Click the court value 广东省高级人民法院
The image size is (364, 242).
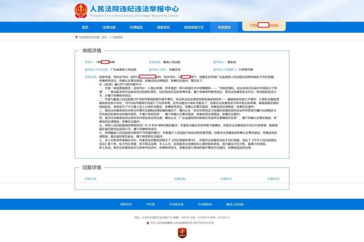point(123,70)
